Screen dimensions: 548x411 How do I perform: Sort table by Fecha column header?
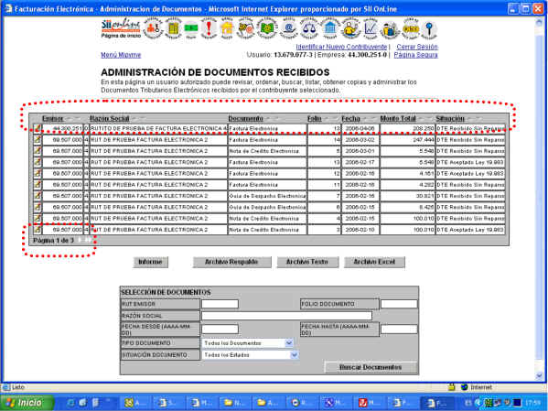350,119
